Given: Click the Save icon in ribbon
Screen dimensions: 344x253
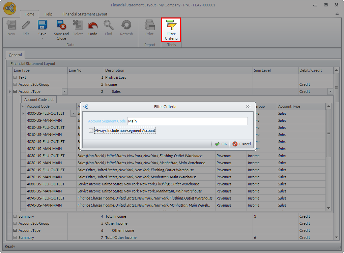Looking at the screenshot, I should click(42, 26).
